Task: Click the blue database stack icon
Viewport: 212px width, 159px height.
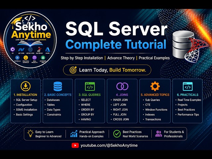Action: coord(58,86)
